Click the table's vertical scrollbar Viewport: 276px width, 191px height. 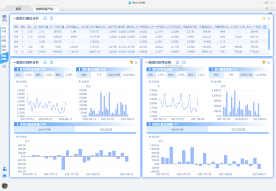click(269, 40)
